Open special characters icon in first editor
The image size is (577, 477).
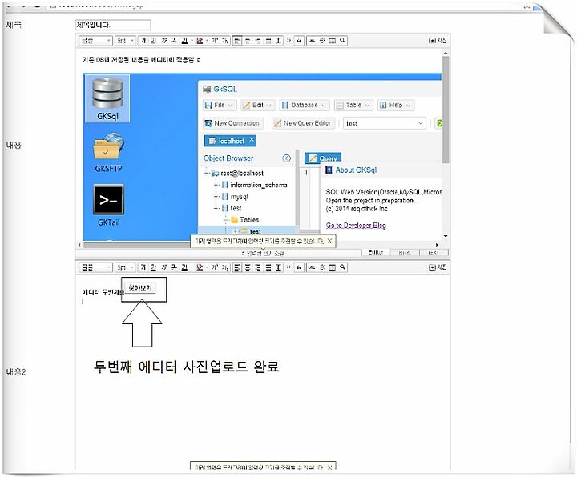(x=322, y=41)
